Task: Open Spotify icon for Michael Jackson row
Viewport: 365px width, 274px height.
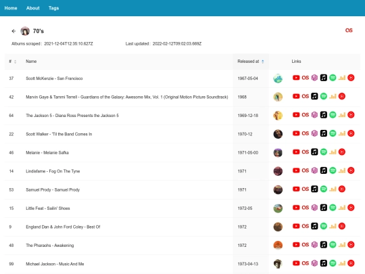Action: (333, 263)
